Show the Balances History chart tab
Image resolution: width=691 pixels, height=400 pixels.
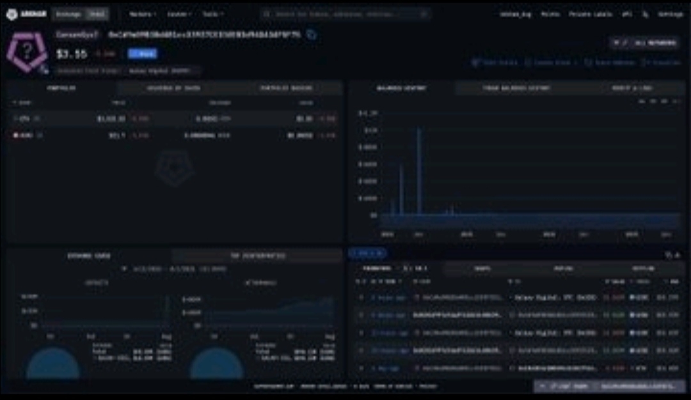click(401, 88)
